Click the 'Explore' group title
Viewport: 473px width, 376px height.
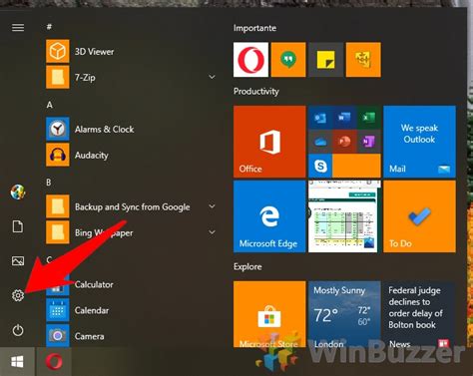247,266
